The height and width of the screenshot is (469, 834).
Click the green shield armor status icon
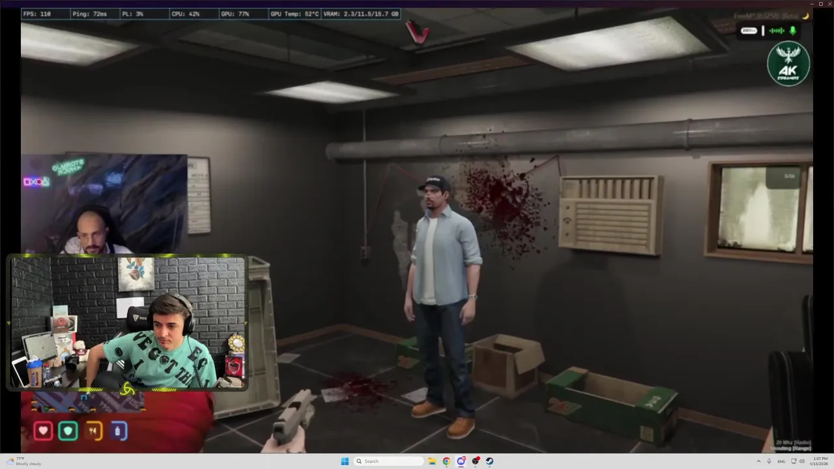click(68, 431)
